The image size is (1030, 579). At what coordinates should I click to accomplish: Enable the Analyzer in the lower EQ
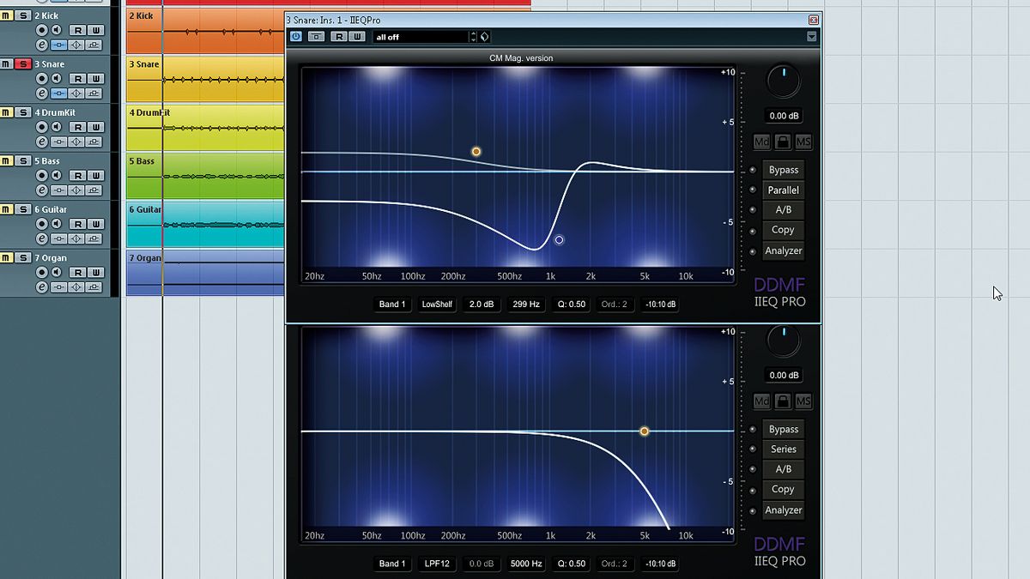[784, 510]
